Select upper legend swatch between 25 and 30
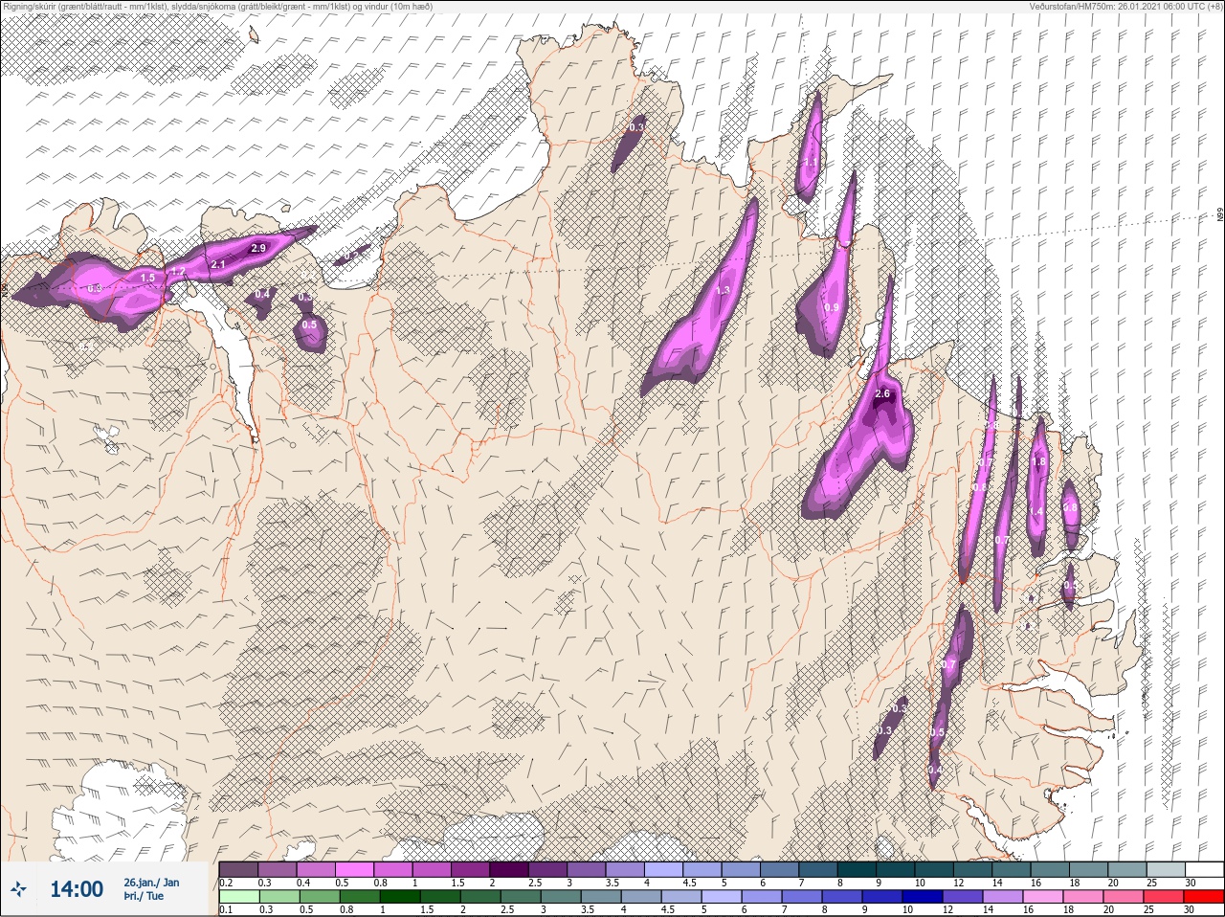1225x917 pixels. (1165, 869)
